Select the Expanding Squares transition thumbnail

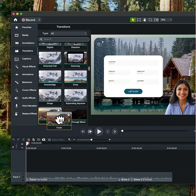click(x=76, y=95)
